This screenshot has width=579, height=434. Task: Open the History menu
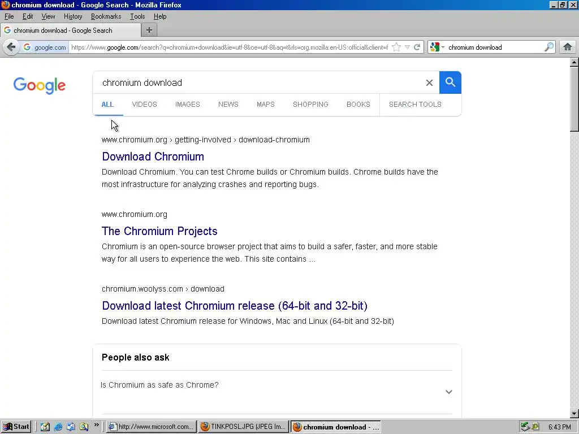pos(73,16)
